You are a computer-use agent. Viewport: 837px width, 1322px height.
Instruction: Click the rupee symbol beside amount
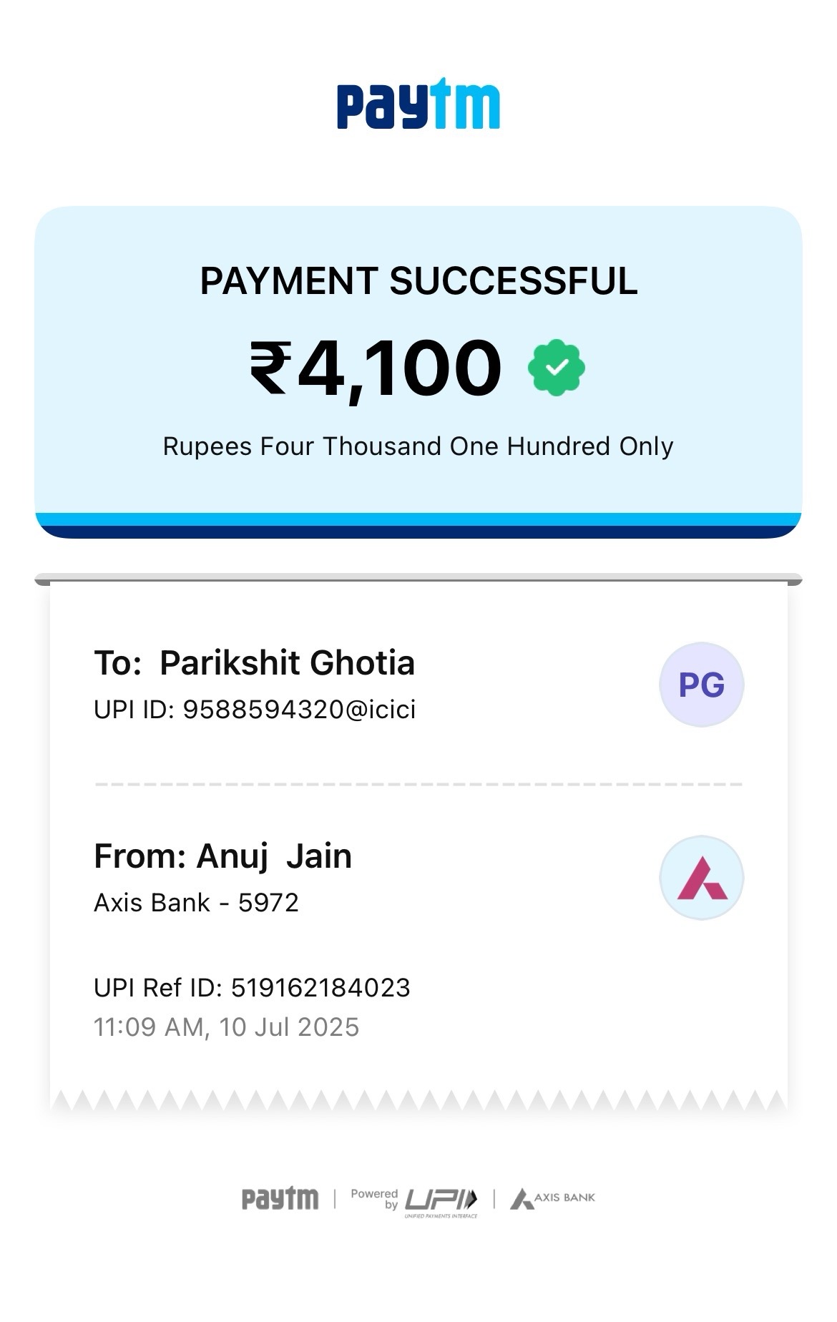[270, 368]
